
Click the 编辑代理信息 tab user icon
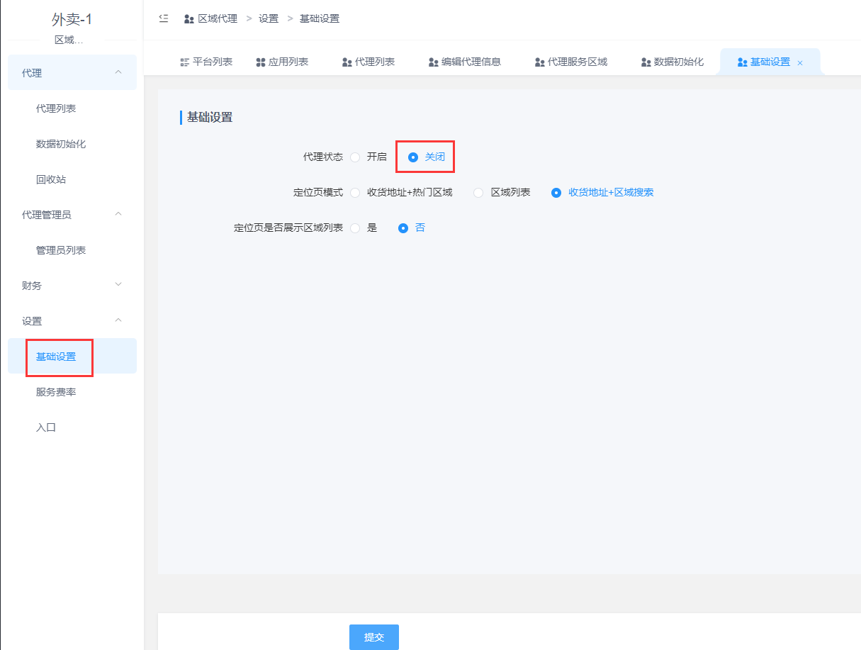[434, 62]
